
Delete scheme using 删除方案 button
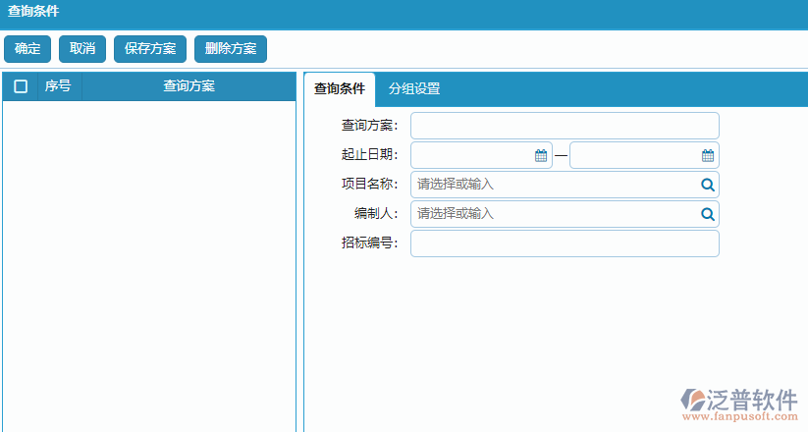click(x=231, y=49)
